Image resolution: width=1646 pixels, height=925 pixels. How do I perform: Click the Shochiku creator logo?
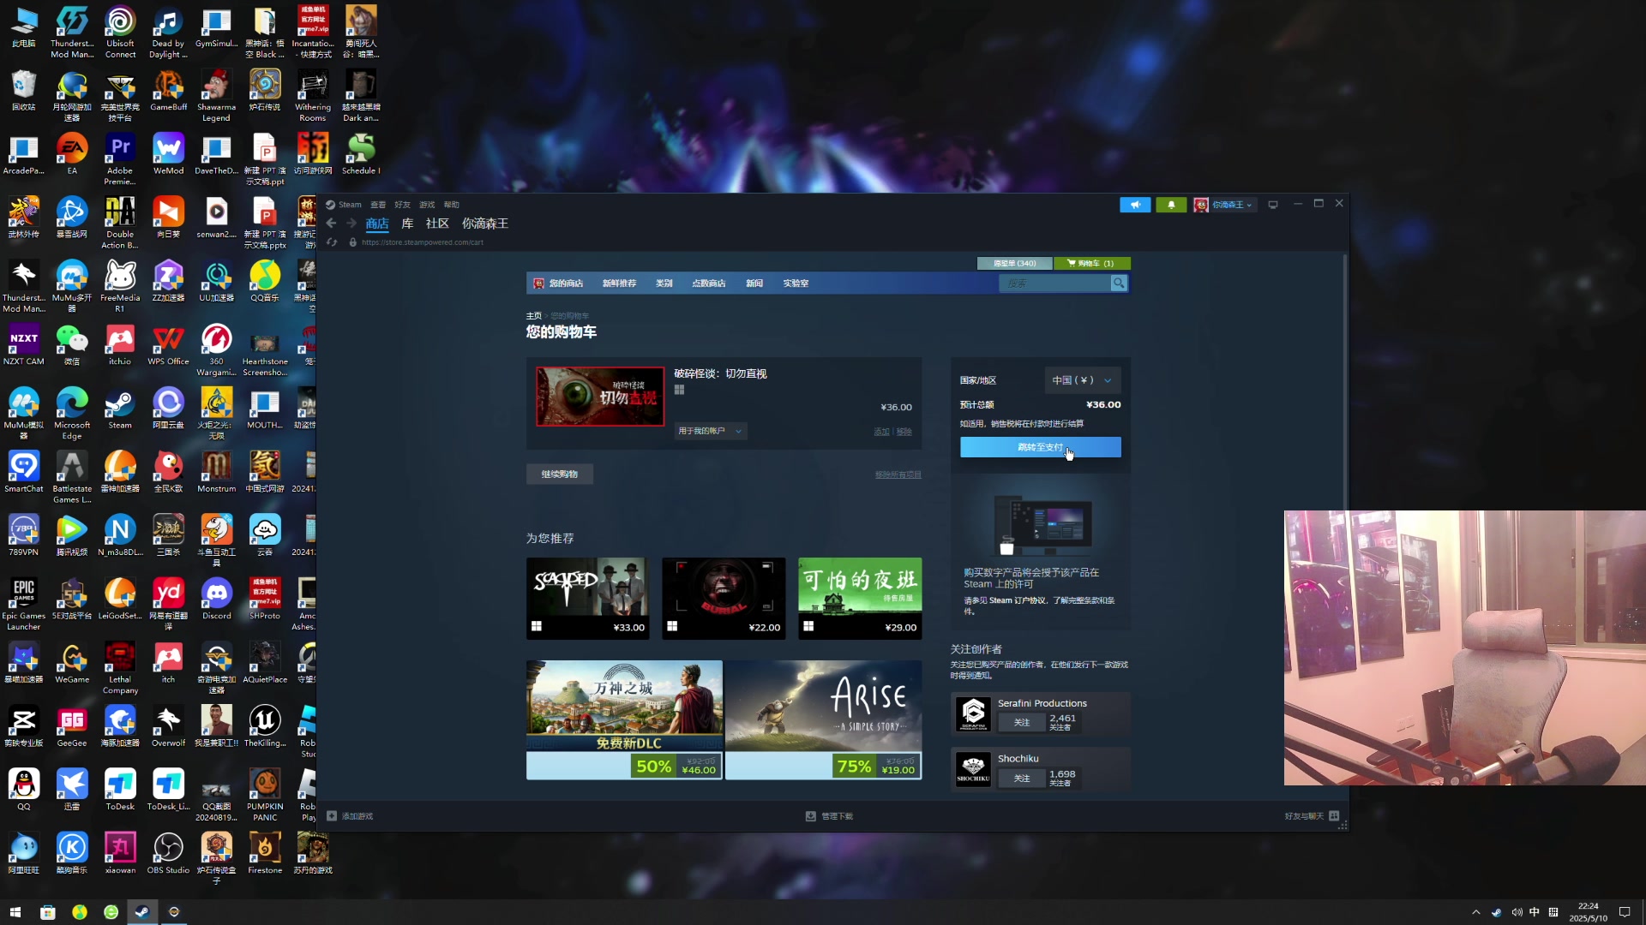[973, 769]
